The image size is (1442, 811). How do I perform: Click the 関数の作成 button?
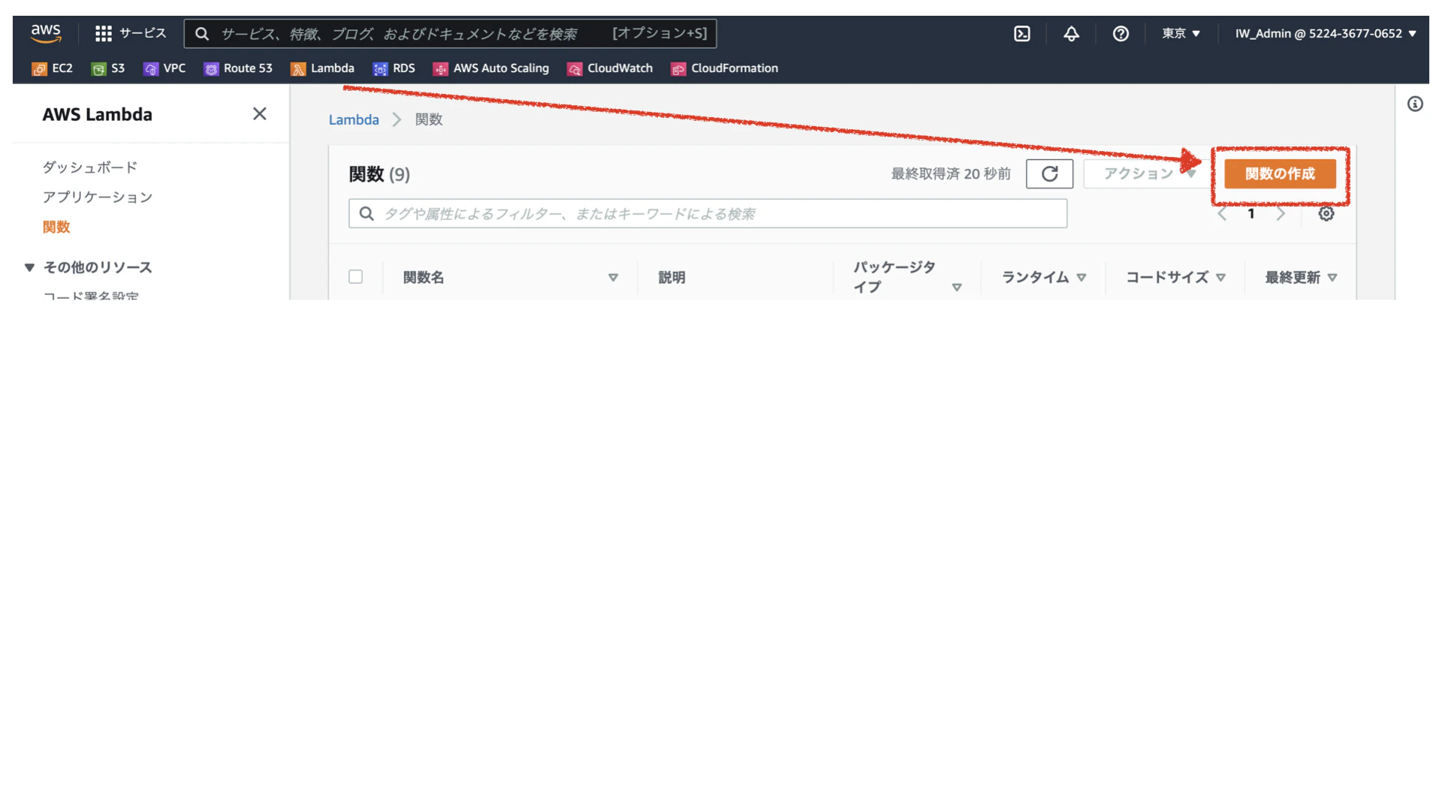tap(1280, 173)
